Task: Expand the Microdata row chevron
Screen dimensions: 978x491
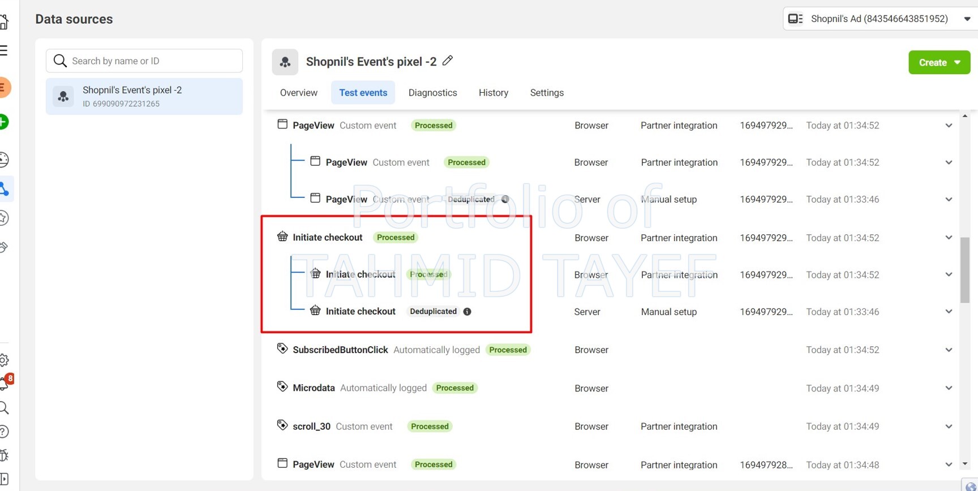Action: 949,388
